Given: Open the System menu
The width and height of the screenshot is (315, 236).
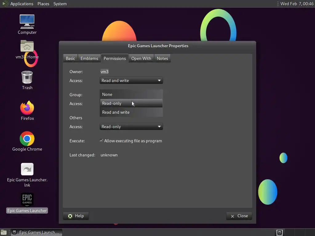Looking at the screenshot, I should pos(60,4).
